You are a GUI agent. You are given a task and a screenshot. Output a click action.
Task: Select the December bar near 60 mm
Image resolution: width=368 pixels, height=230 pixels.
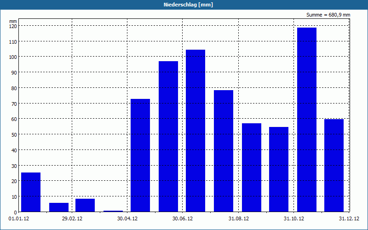pyautogui.click(x=334, y=166)
